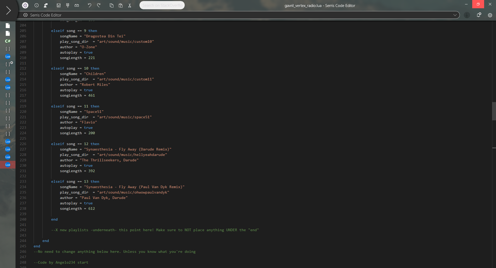The height and width of the screenshot is (268, 496).
Task: Click the "Flavio" author string
Action: (88, 122)
